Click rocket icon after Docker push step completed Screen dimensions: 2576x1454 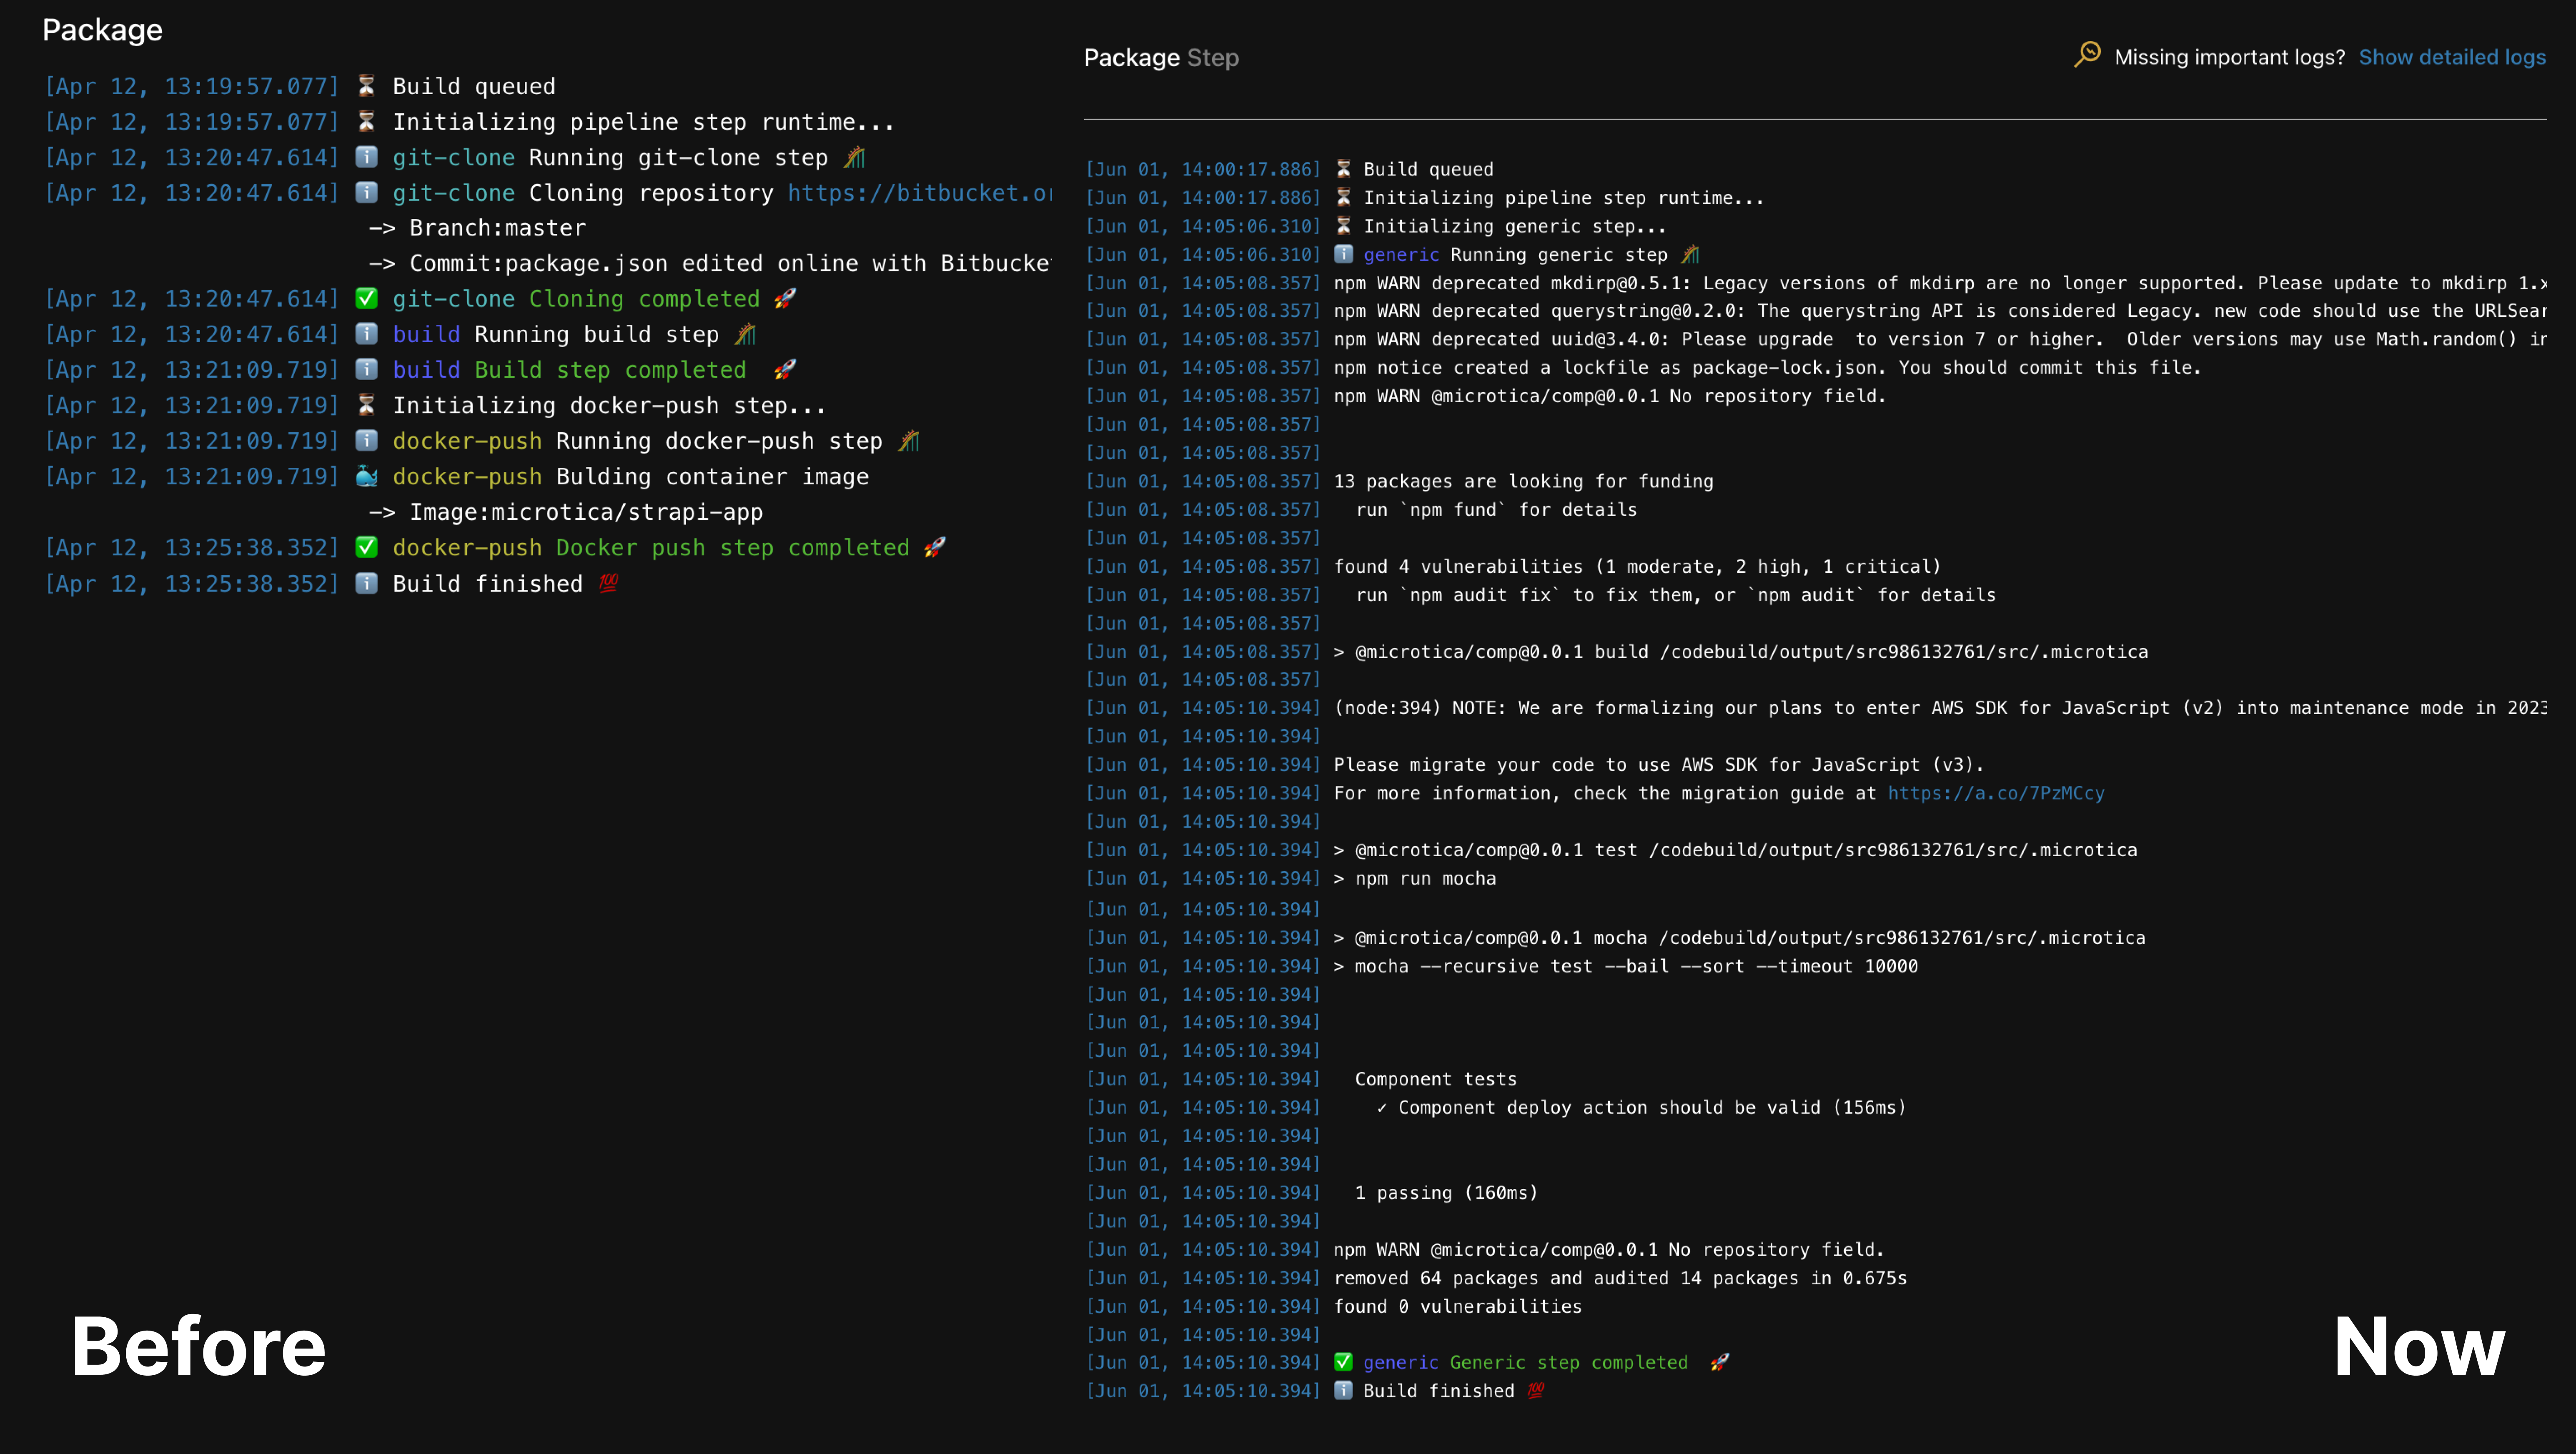935,547
